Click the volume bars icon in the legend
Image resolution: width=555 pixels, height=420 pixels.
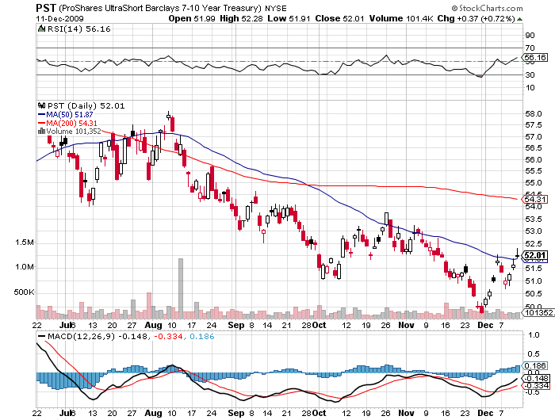(41, 131)
